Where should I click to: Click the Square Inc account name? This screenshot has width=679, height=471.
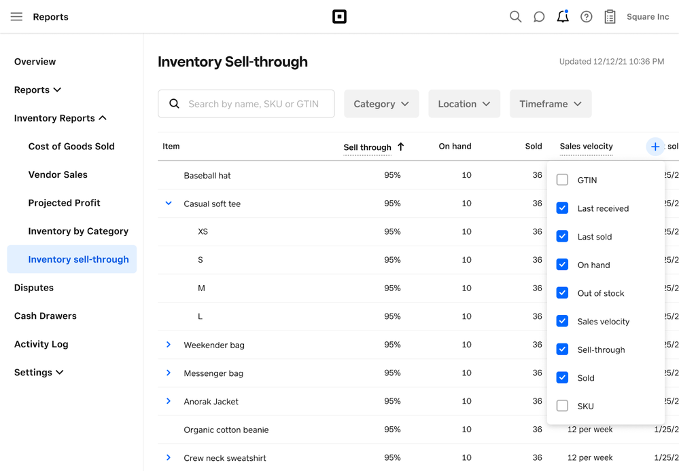pyautogui.click(x=647, y=17)
